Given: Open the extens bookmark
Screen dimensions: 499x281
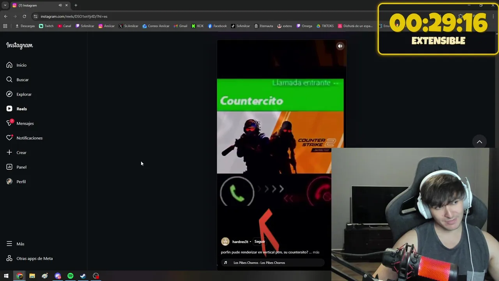Looking at the screenshot, I should (x=285, y=26).
